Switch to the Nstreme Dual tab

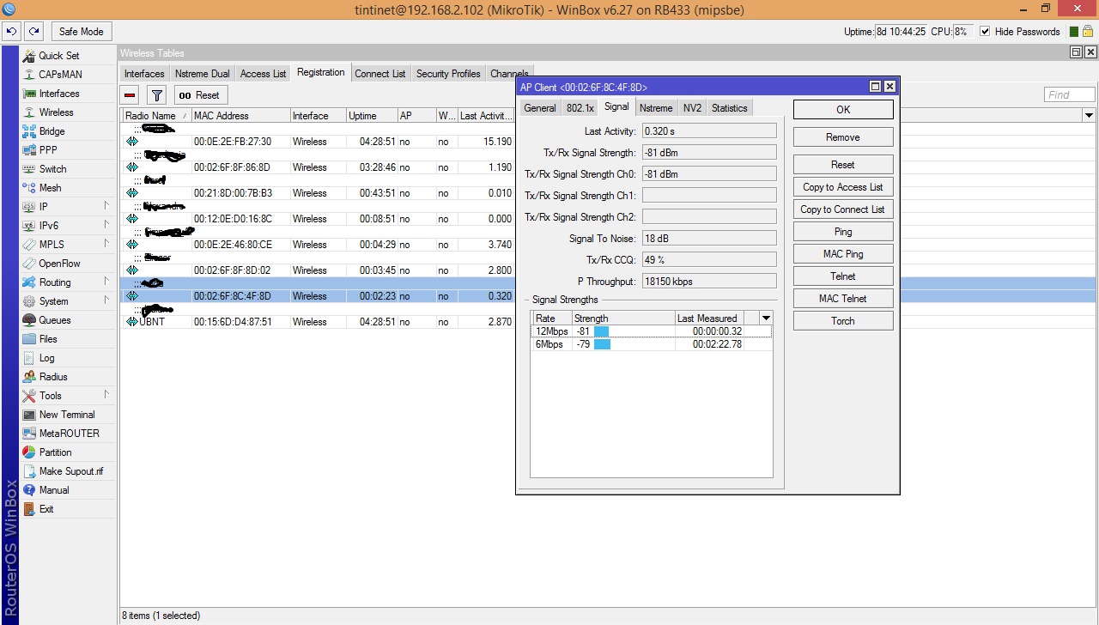pyautogui.click(x=203, y=74)
